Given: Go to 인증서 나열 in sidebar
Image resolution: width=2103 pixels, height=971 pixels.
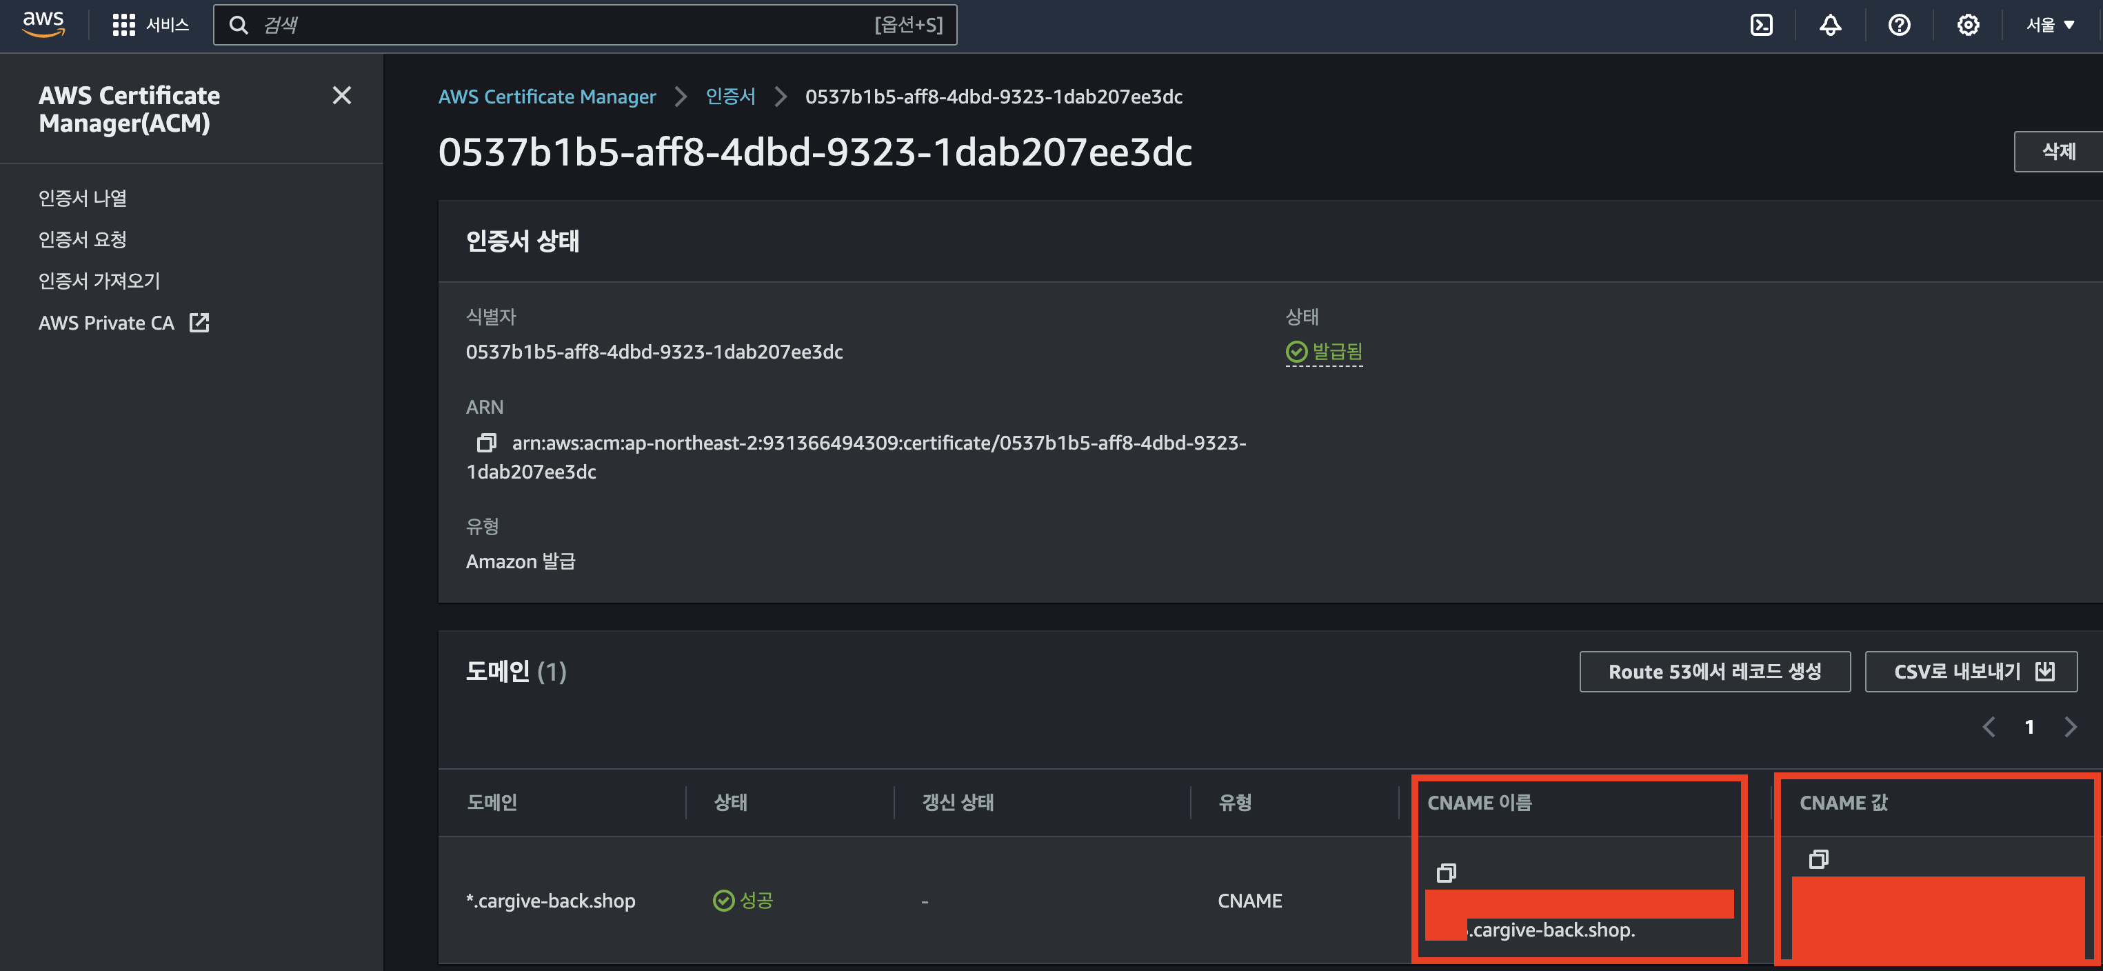Looking at the screenshot, I should pos(83,198).
